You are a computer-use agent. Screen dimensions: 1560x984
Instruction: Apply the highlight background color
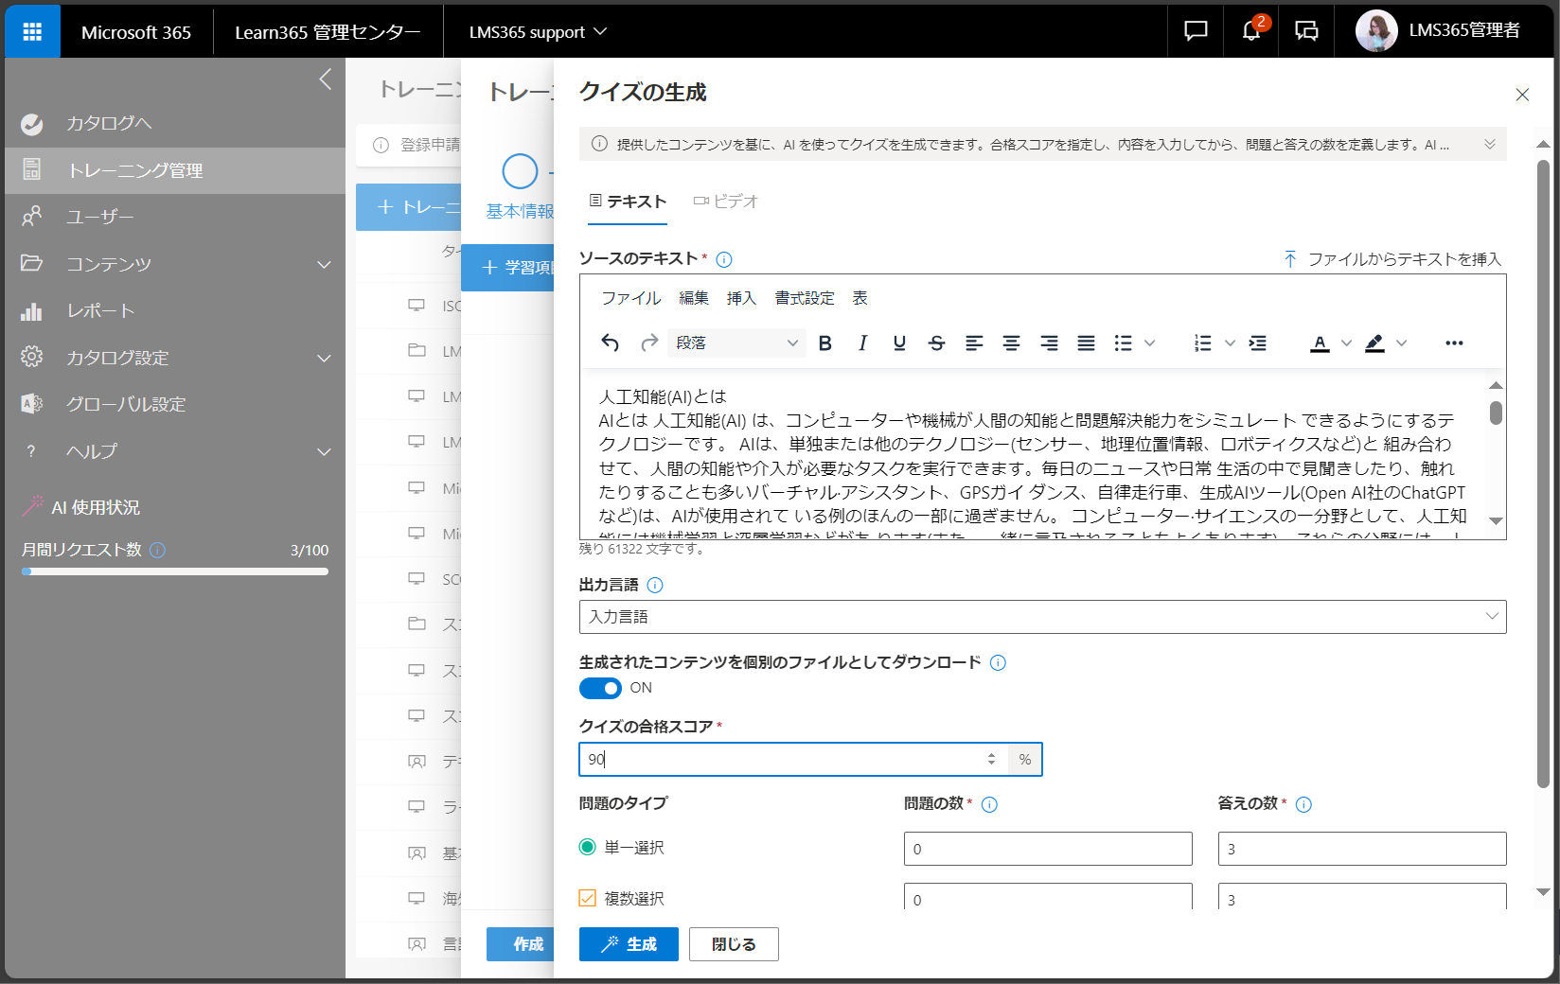[1375, 343]
